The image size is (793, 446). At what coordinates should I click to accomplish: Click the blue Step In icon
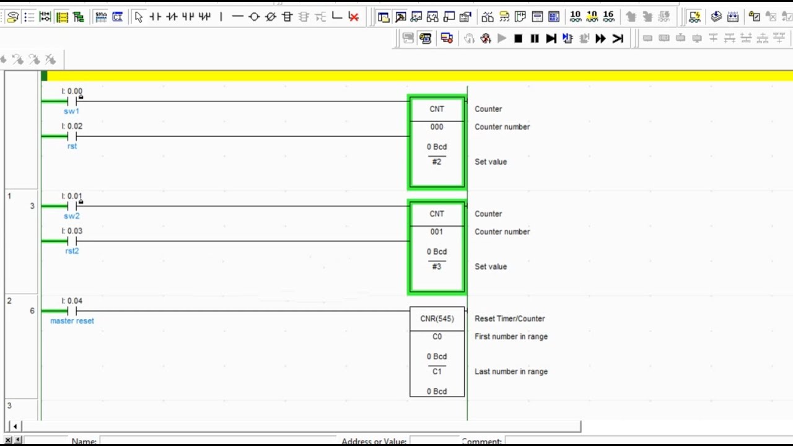click(x=567, y=38)
